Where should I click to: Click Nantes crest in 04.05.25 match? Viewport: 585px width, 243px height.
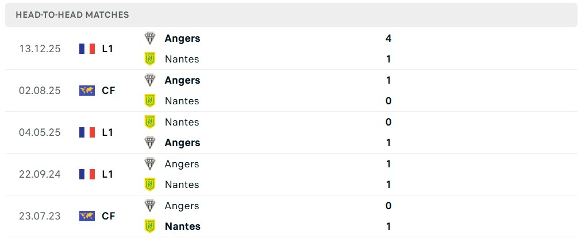pyautogui.click(x=150, y=122)
